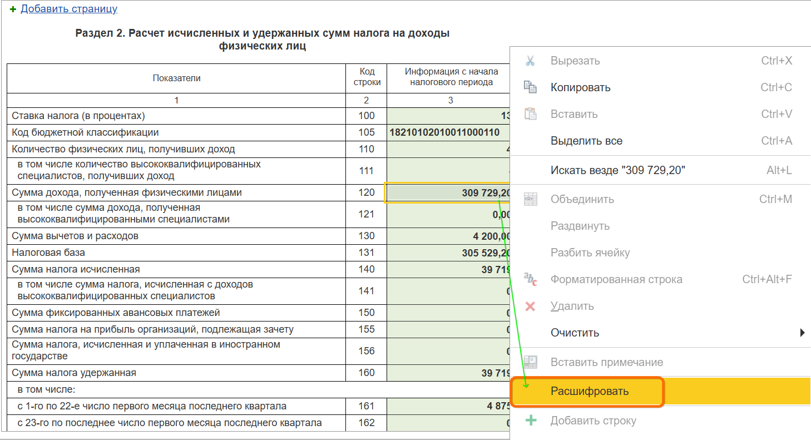Select the Объединить menu entry
811x440 pixels.
pos(660,199)
